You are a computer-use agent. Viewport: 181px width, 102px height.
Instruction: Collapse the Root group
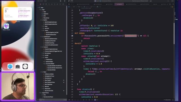(x=41, y=72)
